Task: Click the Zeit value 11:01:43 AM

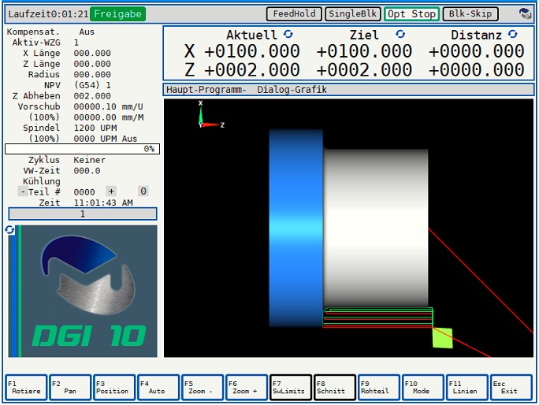Action: coord(103,202)
